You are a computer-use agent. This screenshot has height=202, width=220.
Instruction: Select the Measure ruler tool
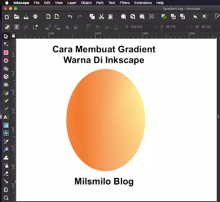pyautogui.click(x=6, y=190)
